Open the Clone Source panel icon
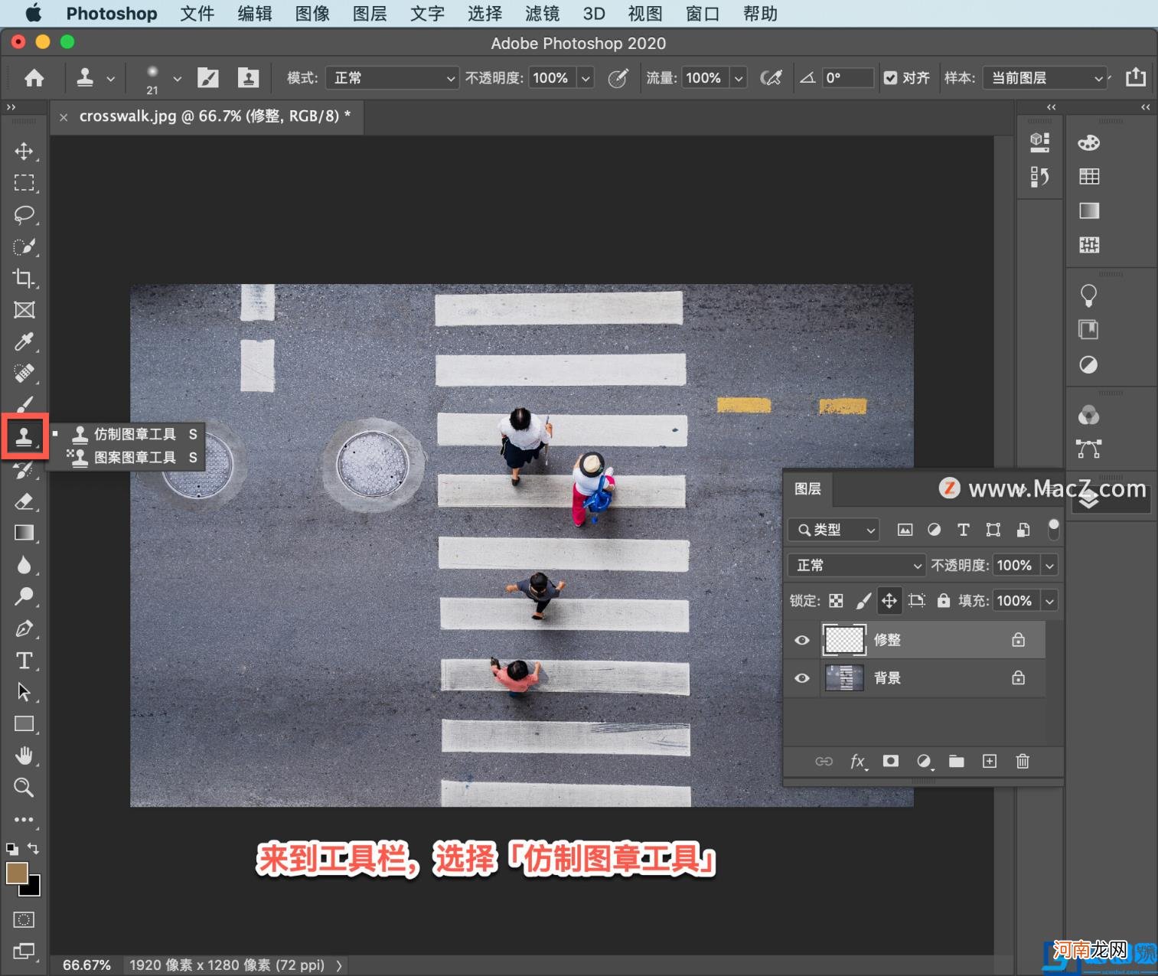 click(x=248, y=77)
